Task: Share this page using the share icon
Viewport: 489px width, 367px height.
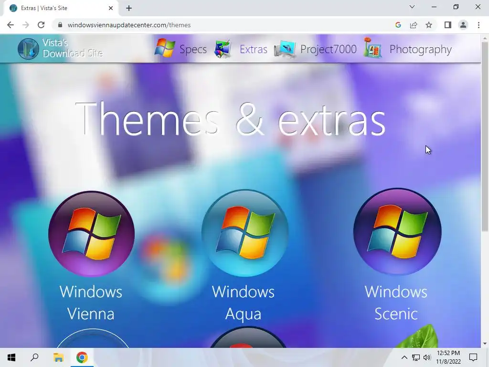Action: tap(414, 25)
